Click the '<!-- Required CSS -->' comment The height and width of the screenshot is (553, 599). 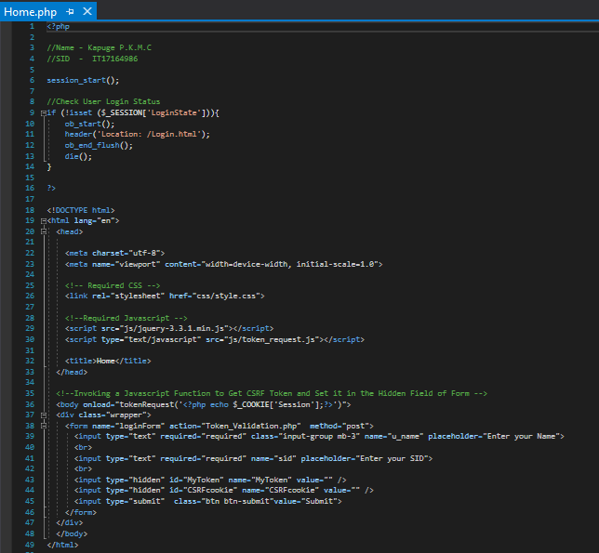113,285
